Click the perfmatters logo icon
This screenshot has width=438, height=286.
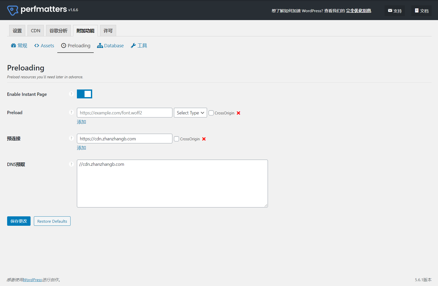point(13,10)
